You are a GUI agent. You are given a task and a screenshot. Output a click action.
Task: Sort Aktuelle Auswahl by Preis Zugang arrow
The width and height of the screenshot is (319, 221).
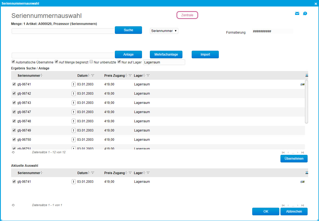(x=126, y=173)
